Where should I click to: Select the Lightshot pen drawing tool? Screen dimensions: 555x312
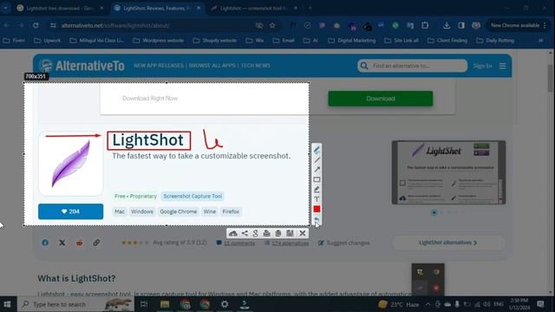(317, 150)
